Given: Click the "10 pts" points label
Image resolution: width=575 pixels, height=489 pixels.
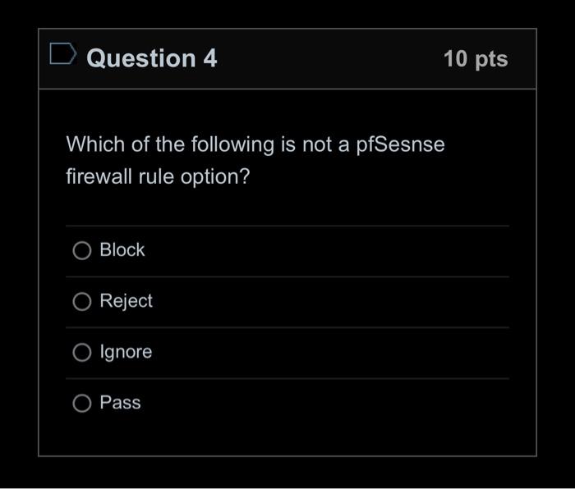Looking at the screenshot, I should point(475,59).
